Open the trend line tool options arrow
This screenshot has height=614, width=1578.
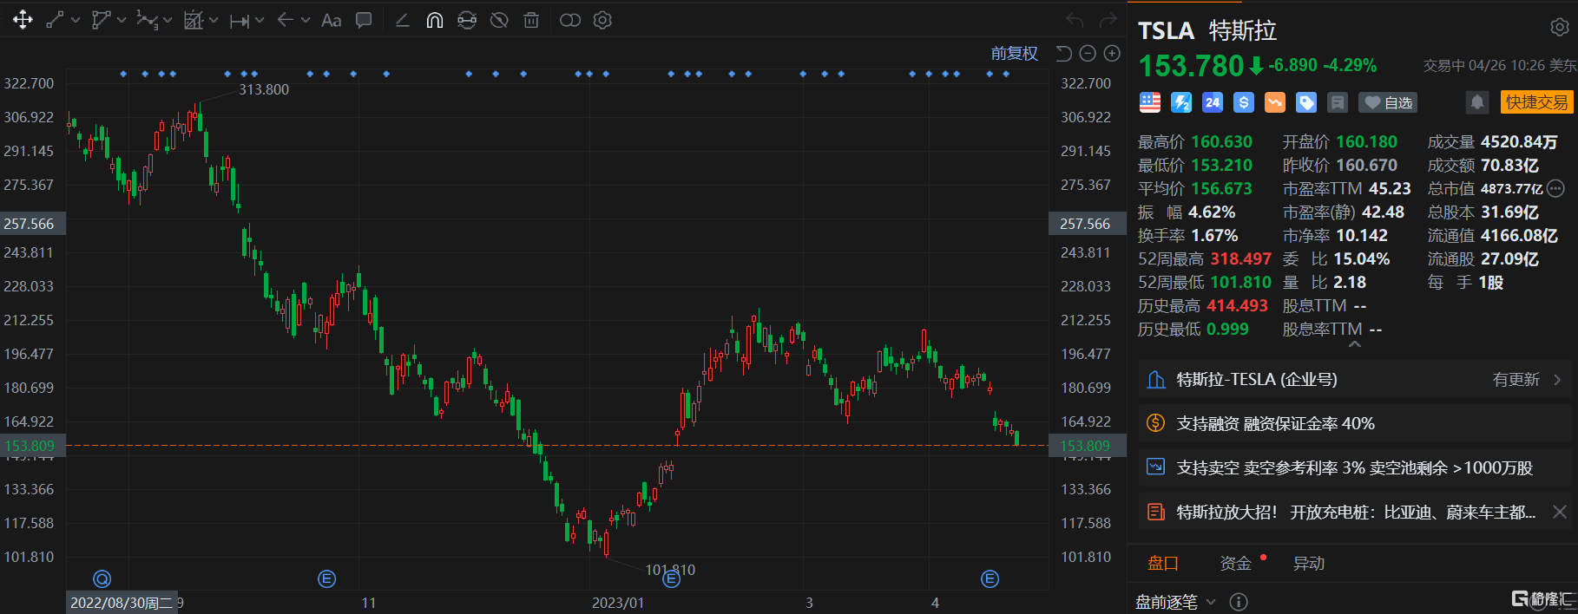(x=76, y=20)
